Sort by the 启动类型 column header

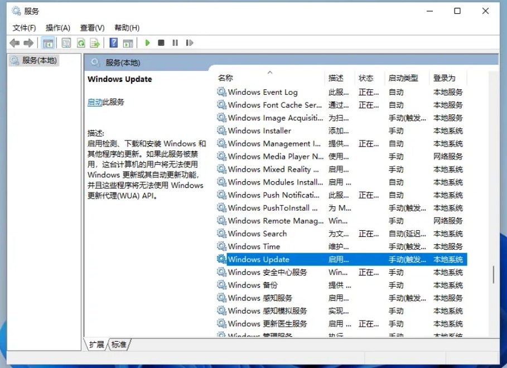tap(407, 78)
